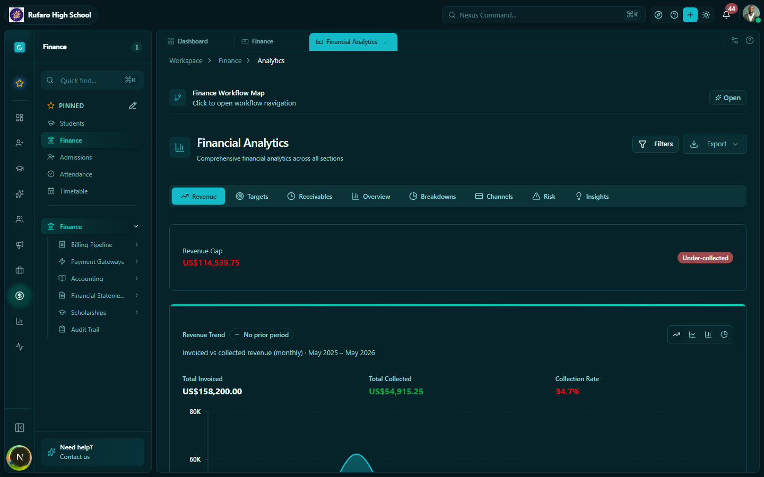764x477 pixels.
Task: Expand Financial Statements submenu chevron
Action: (137, 295)
